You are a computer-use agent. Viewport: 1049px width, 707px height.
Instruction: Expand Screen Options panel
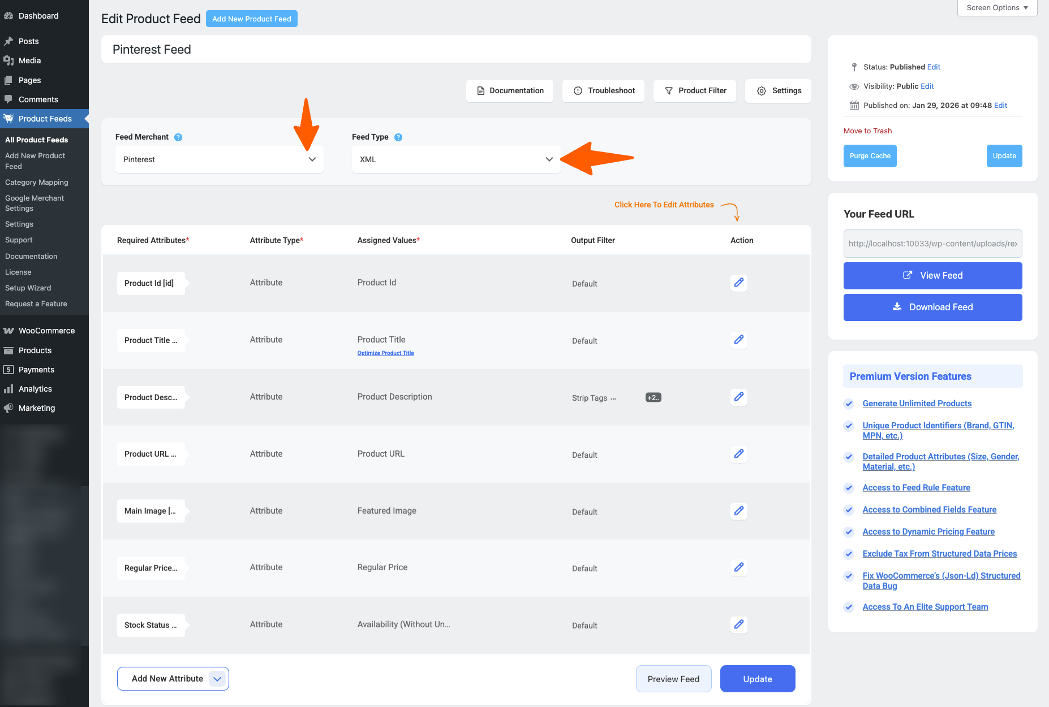(996, 8)
